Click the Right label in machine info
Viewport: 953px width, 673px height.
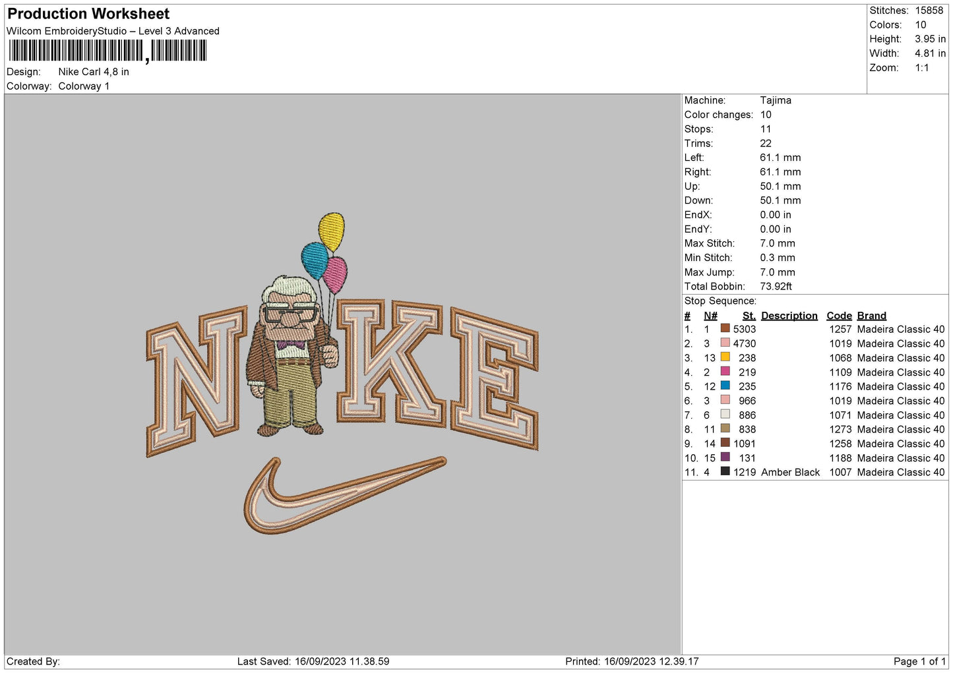[x=698, y=172]
